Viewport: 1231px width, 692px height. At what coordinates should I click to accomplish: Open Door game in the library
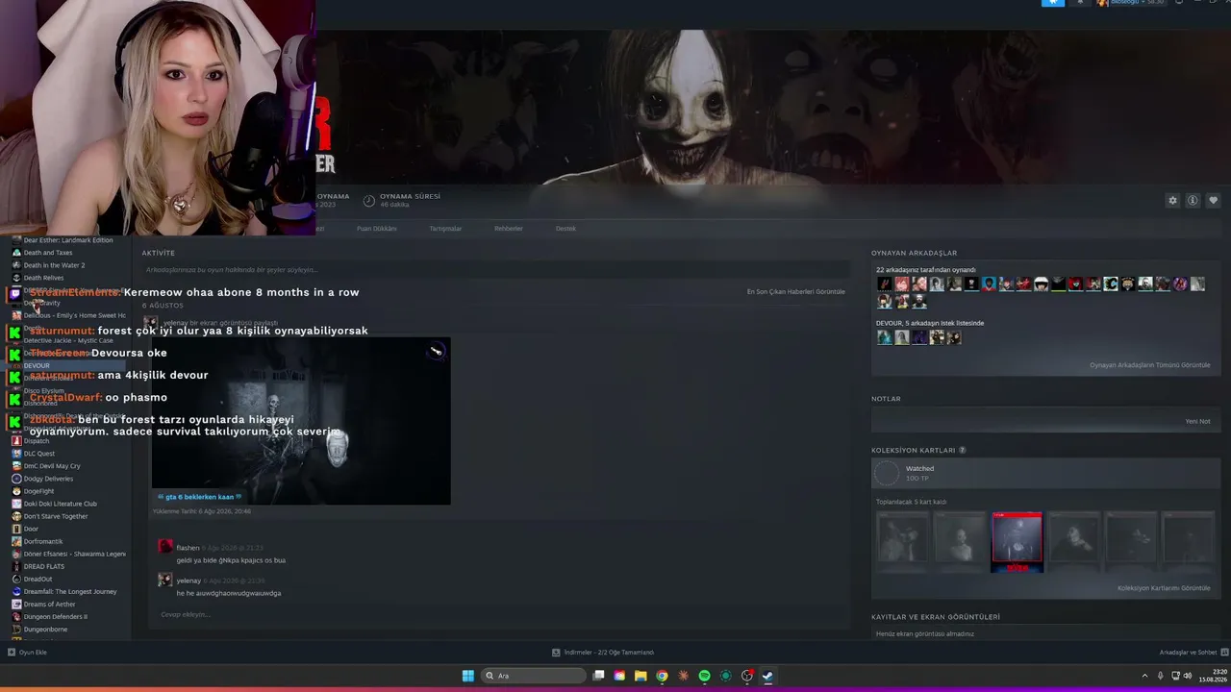pos(32,529)
